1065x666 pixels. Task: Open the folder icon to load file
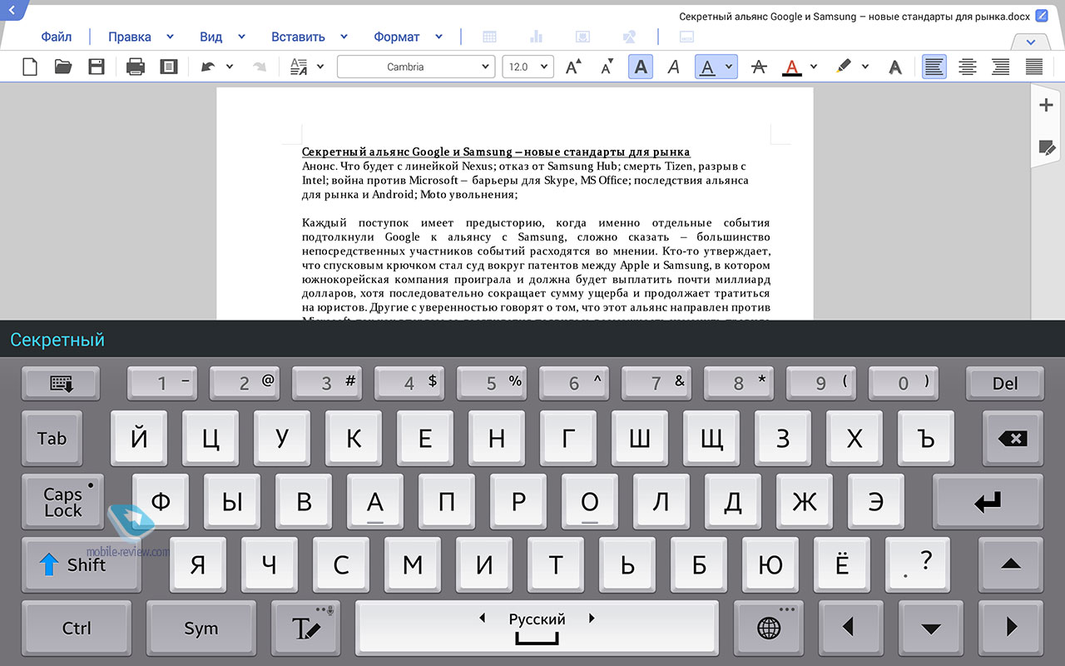point(63,67)
